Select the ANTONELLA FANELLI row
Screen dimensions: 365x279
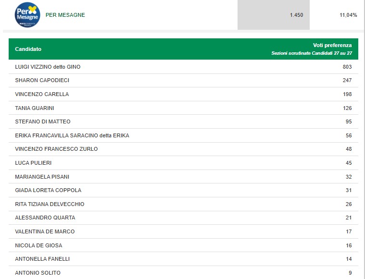pos(183,259)
